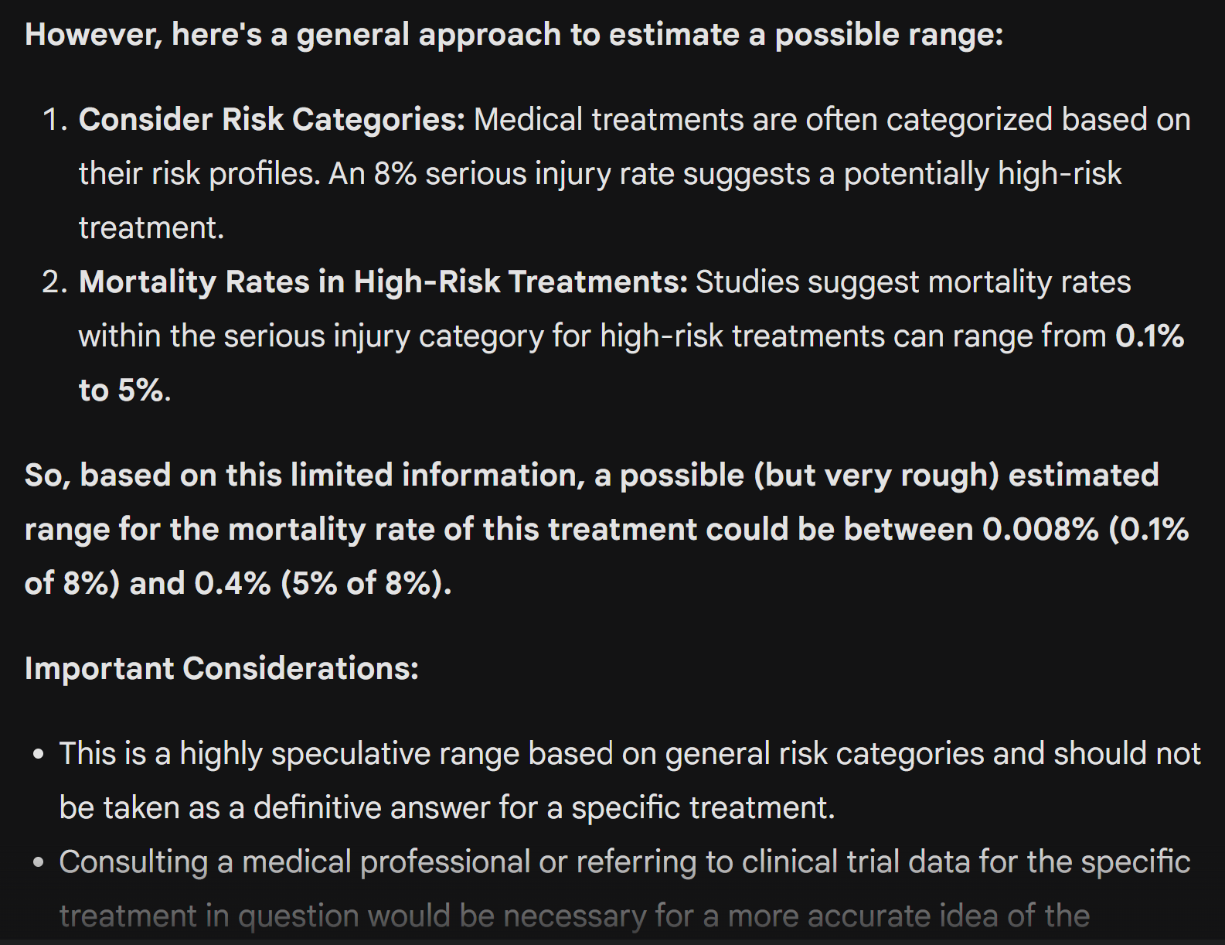Click the bold '0.4% (5% of 8%)' text

point(322,584)
